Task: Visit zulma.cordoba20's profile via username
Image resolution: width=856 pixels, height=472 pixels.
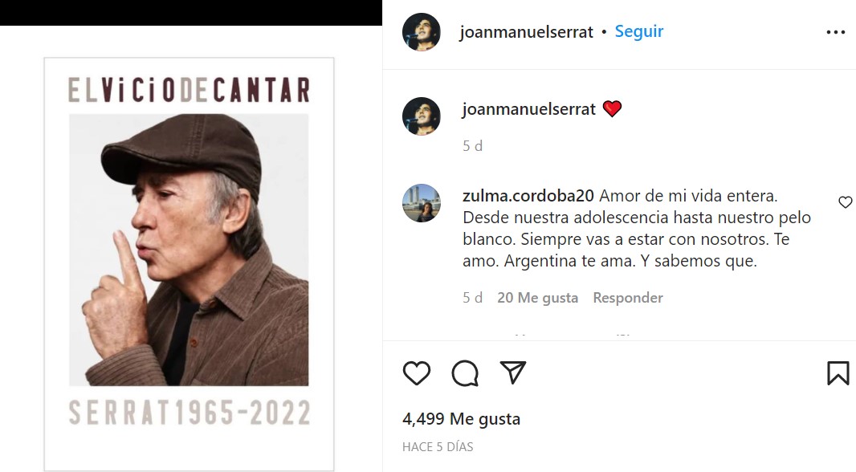Action: tap(528, 196)
